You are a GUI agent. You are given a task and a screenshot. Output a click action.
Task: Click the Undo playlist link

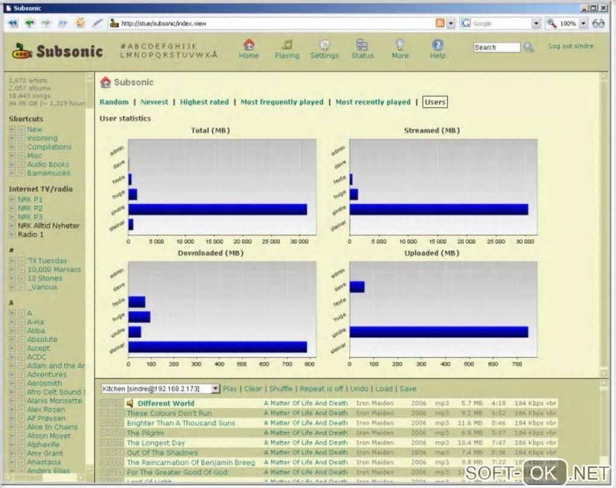tap(359, 388)
